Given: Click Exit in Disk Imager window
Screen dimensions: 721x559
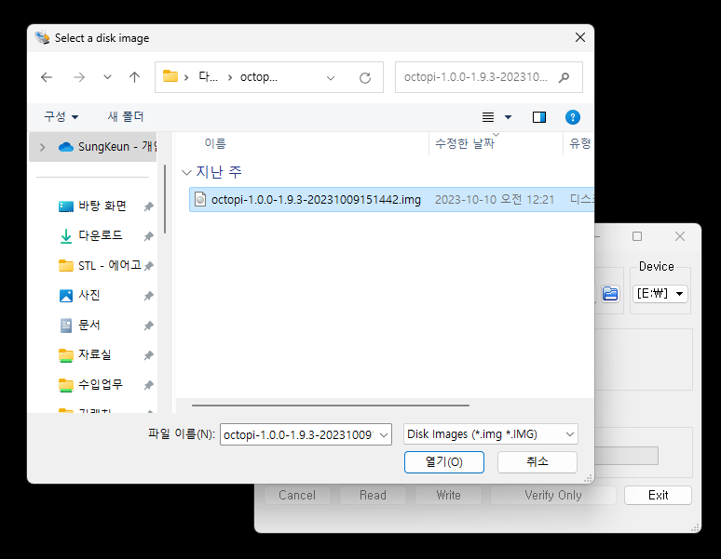Looking at the screenshot, I should [658, 495].
